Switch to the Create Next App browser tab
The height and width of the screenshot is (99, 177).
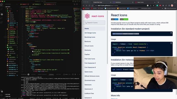(101, 2)
